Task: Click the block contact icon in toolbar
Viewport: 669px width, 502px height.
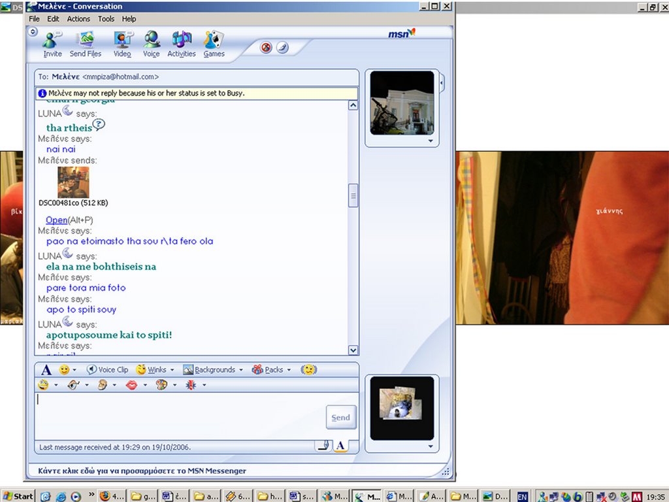Action: (x=267, y=47)
